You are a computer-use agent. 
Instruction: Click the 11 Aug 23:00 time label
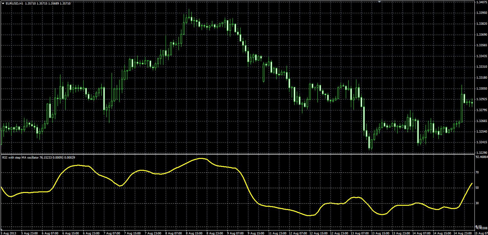coord(278,233)
